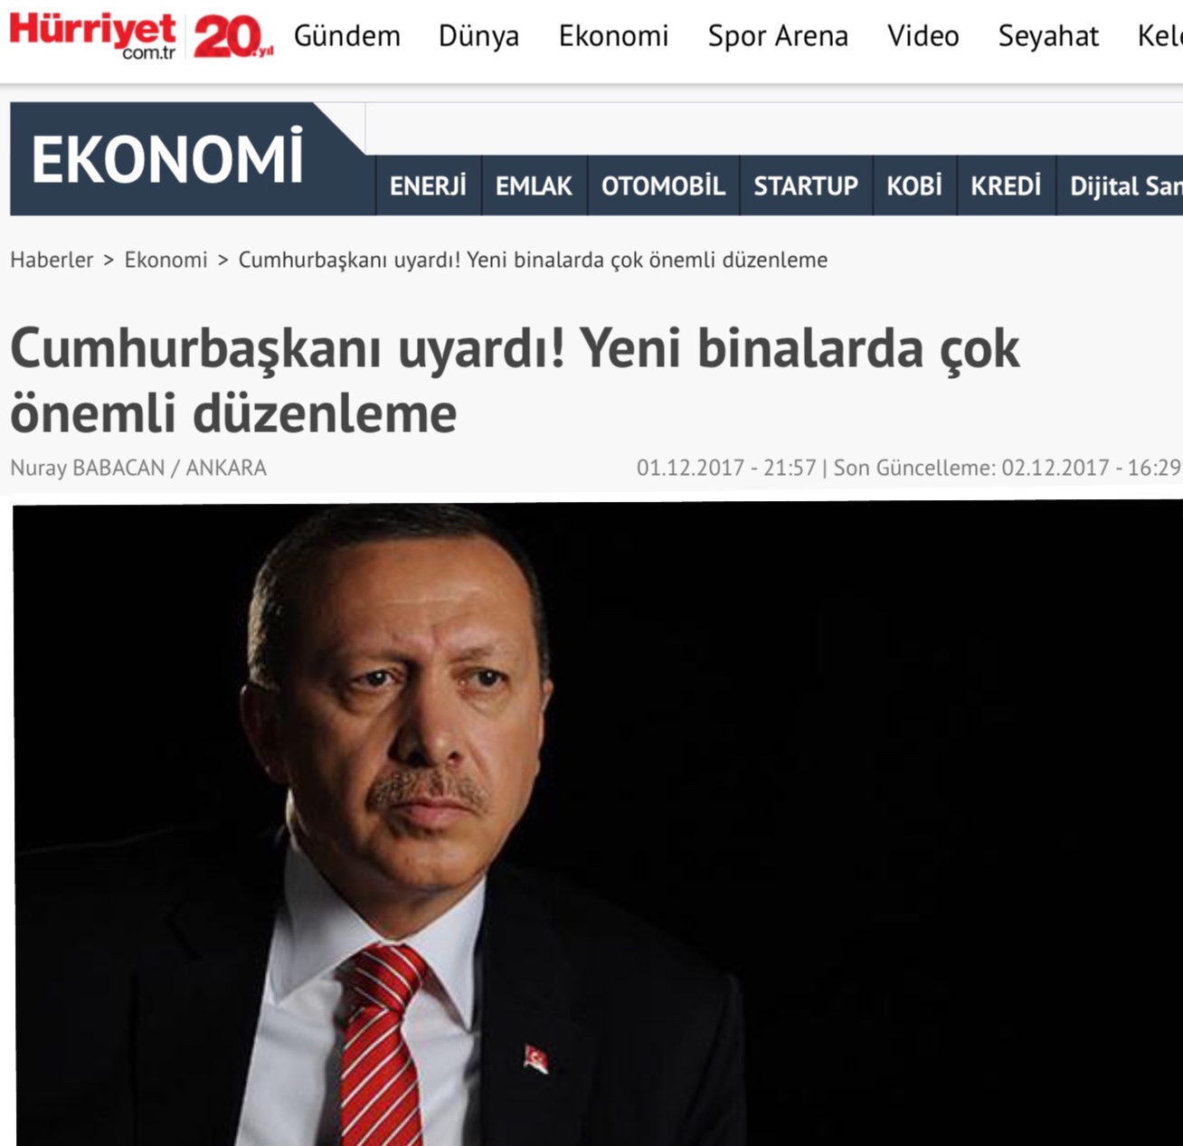Image resolution: width=1183 pixels, height=1146 pixels.
Task: Switch to the ENERJİ tab
Action: click(428, 185)
